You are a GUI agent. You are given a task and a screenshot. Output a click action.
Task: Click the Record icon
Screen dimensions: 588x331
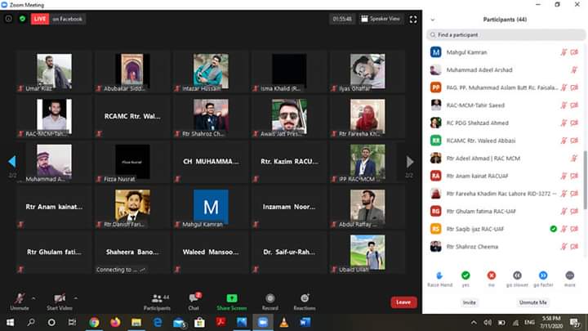270,298
